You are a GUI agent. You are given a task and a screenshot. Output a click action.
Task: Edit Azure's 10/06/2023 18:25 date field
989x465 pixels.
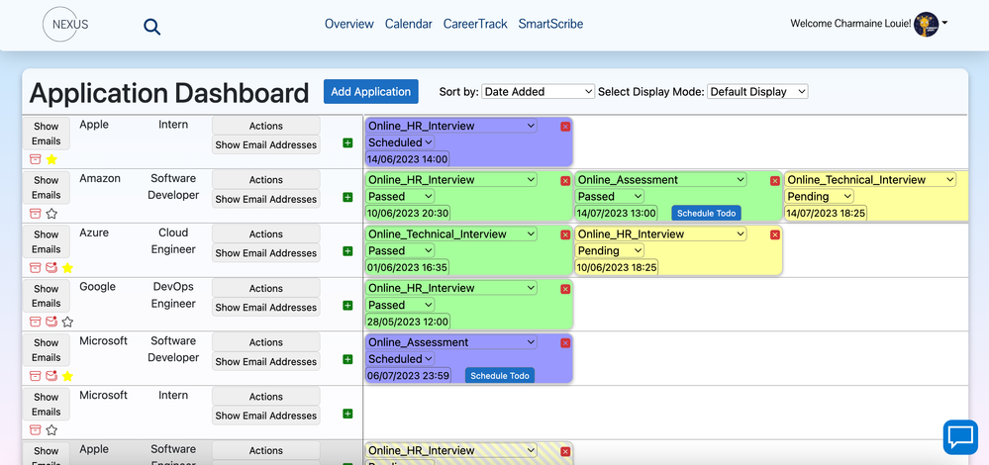coord(618,267)
